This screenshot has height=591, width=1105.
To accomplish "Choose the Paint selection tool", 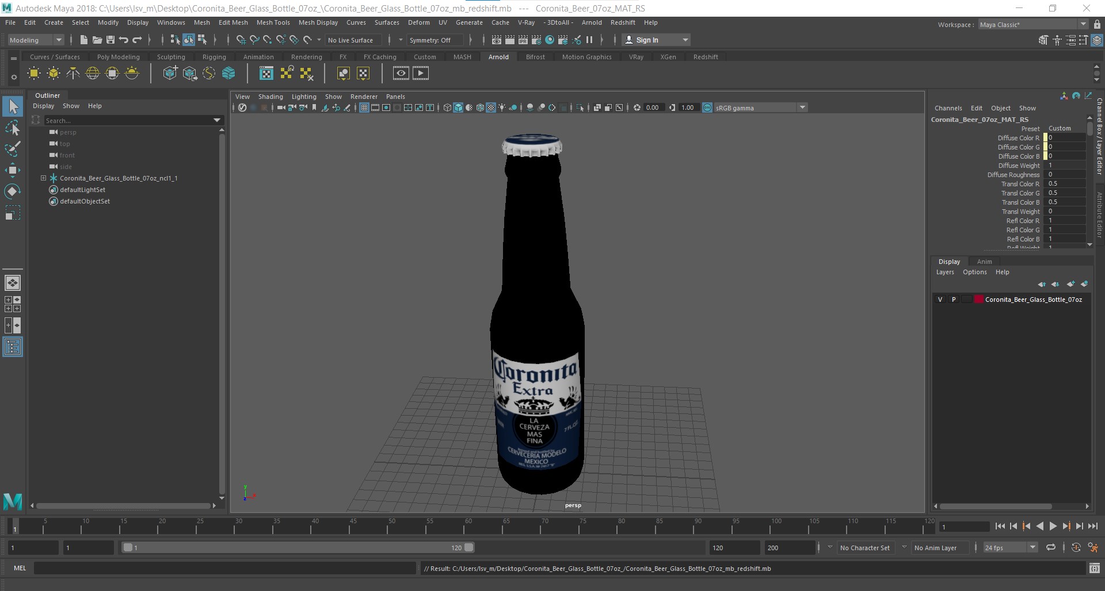I will pyautogui.click(x=13, y=149).
